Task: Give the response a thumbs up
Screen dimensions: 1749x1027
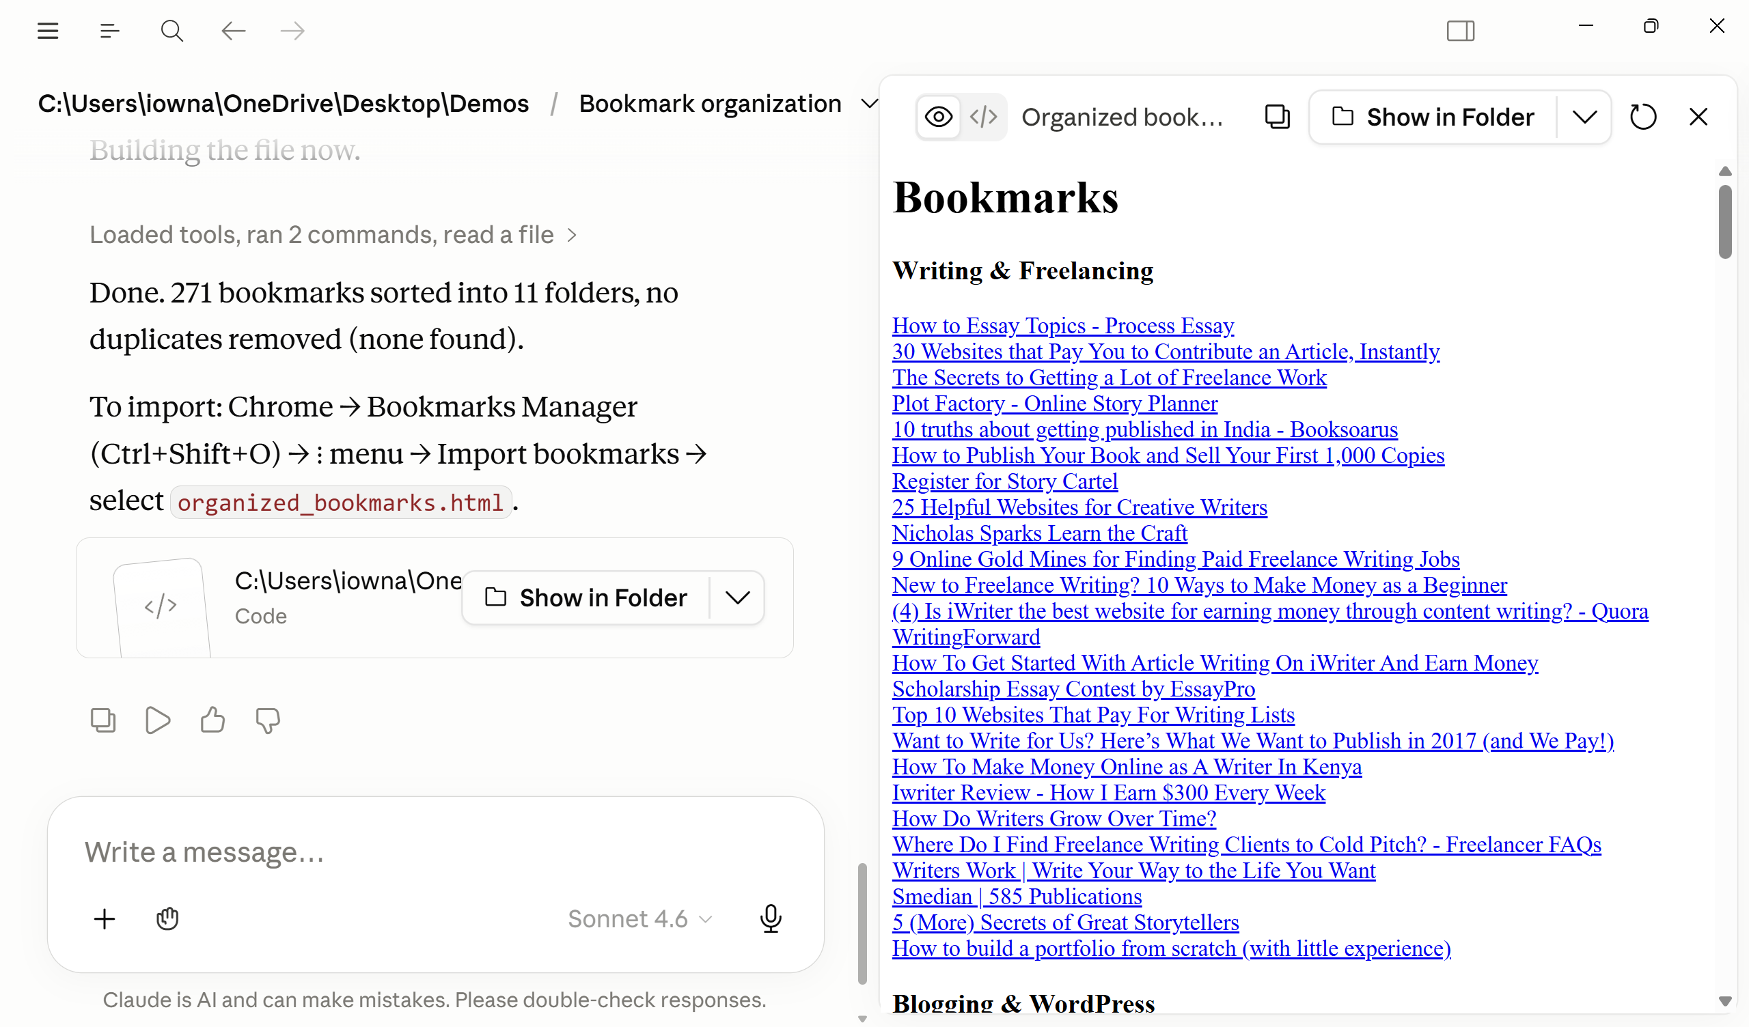Action: tap(212, 720)
